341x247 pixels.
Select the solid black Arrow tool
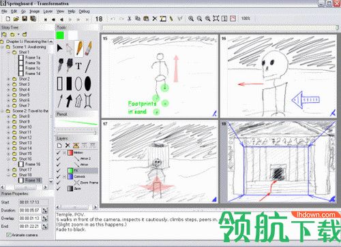(69, 101)
